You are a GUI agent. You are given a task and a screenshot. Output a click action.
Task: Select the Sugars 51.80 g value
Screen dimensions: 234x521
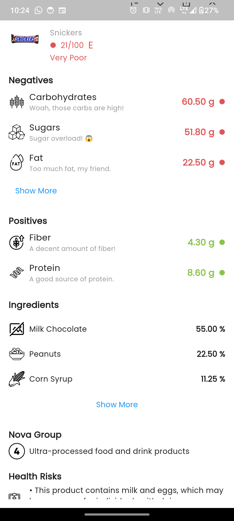coord(199,132)
